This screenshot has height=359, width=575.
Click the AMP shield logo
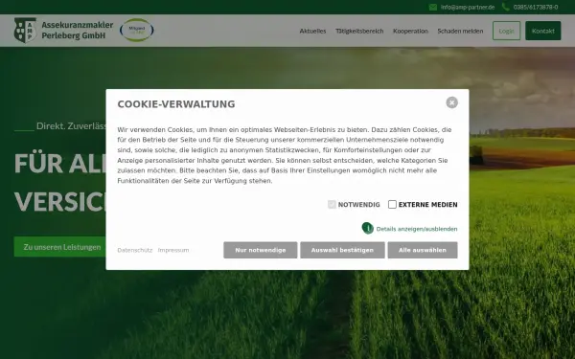point(25,30)
